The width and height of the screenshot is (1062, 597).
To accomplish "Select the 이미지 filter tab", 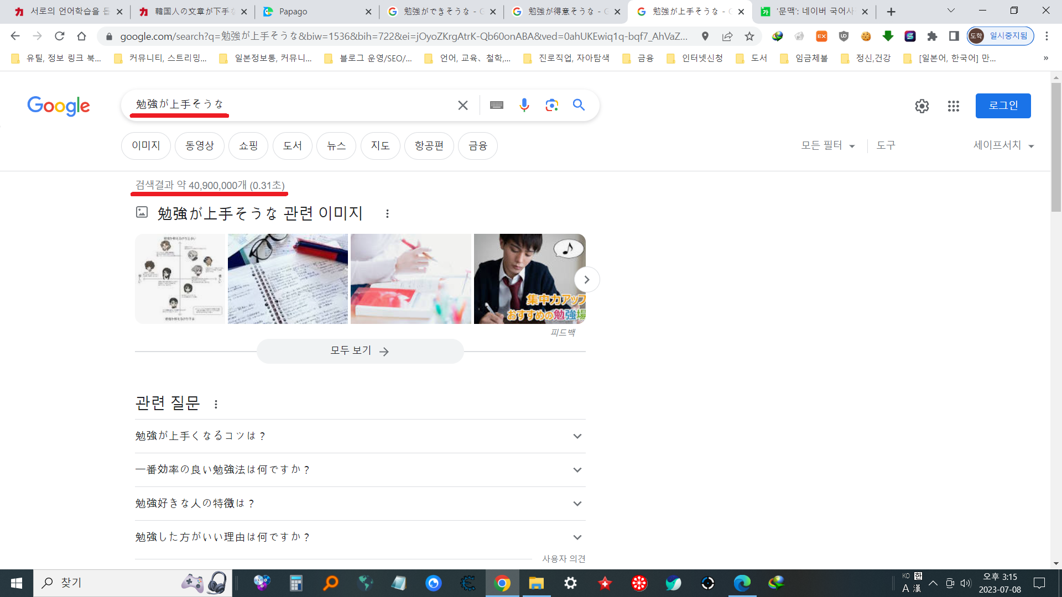I will (x=145, y=146).
